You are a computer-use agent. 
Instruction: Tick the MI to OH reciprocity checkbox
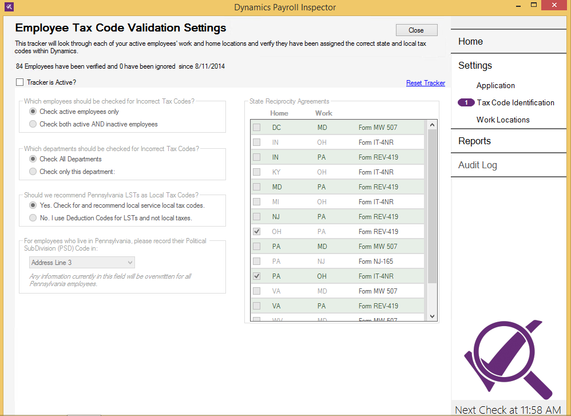pyautogui.click(x=257, y=202)
